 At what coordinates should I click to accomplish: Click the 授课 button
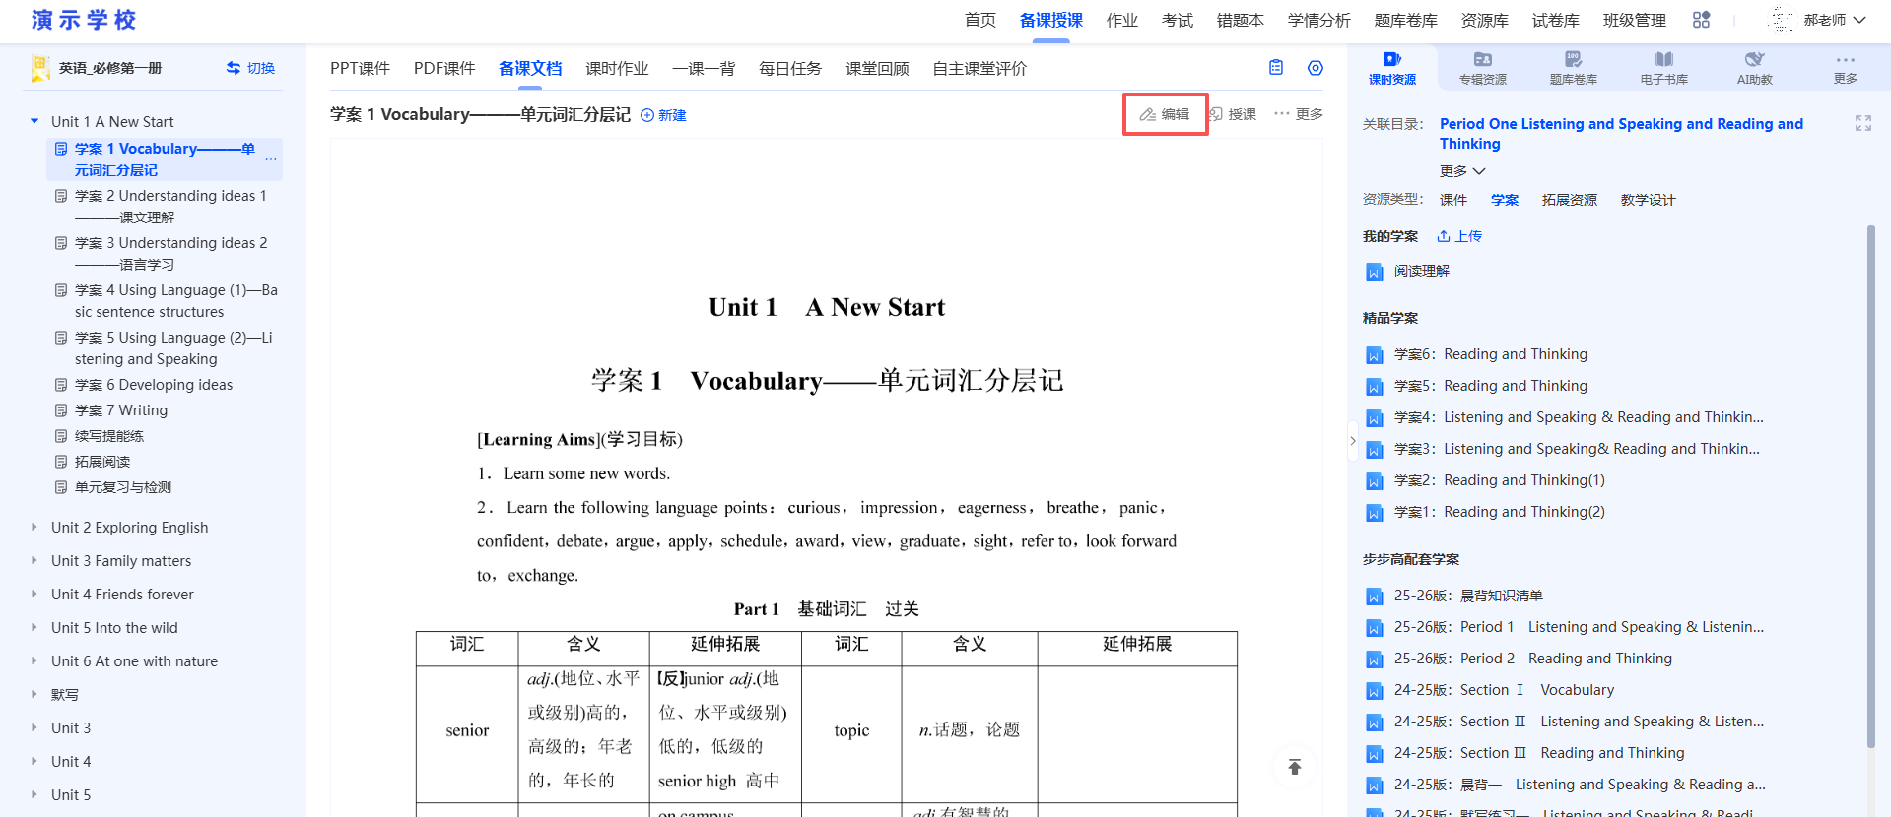pos(1233,114)
